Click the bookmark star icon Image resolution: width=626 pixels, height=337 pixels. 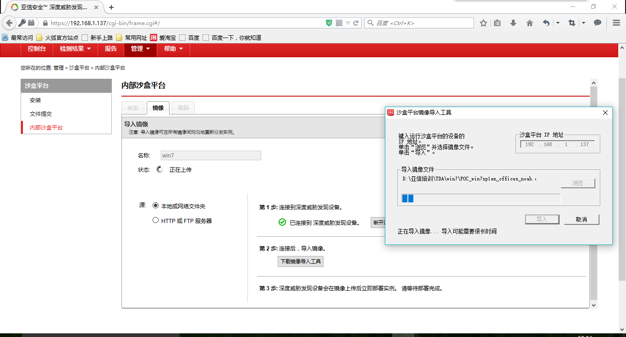(483, 23)
